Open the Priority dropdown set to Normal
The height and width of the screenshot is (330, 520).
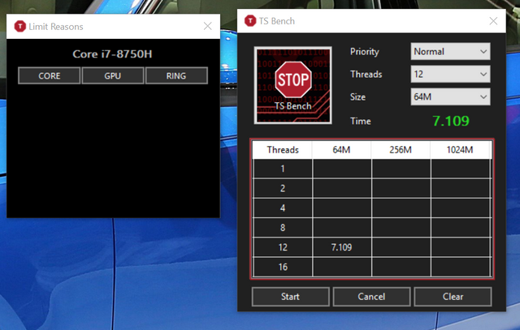[x=450, y=51]
